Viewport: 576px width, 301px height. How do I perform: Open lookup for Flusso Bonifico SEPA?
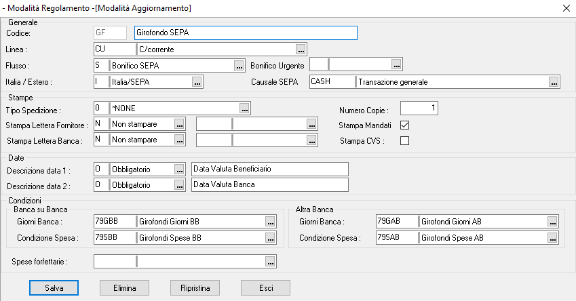click(x=238, y=65)
